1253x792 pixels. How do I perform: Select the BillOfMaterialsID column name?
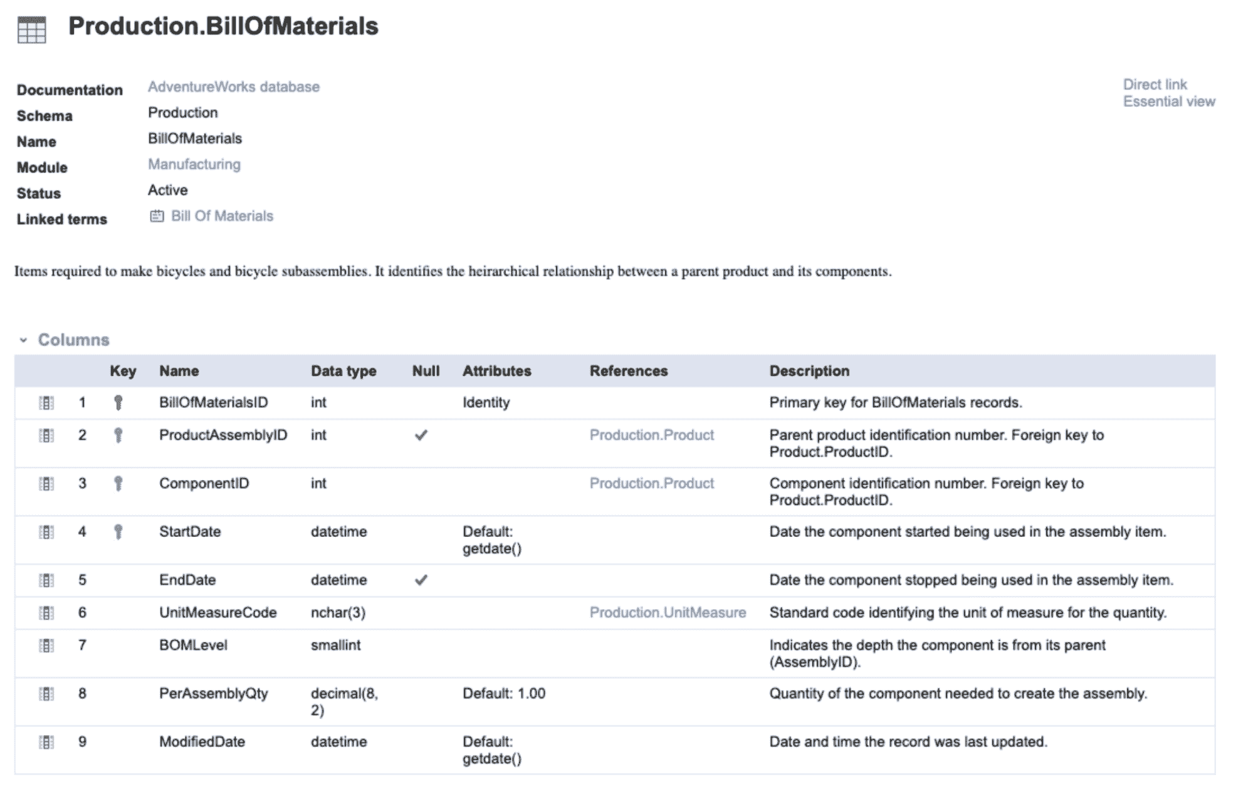click(213, 402)
